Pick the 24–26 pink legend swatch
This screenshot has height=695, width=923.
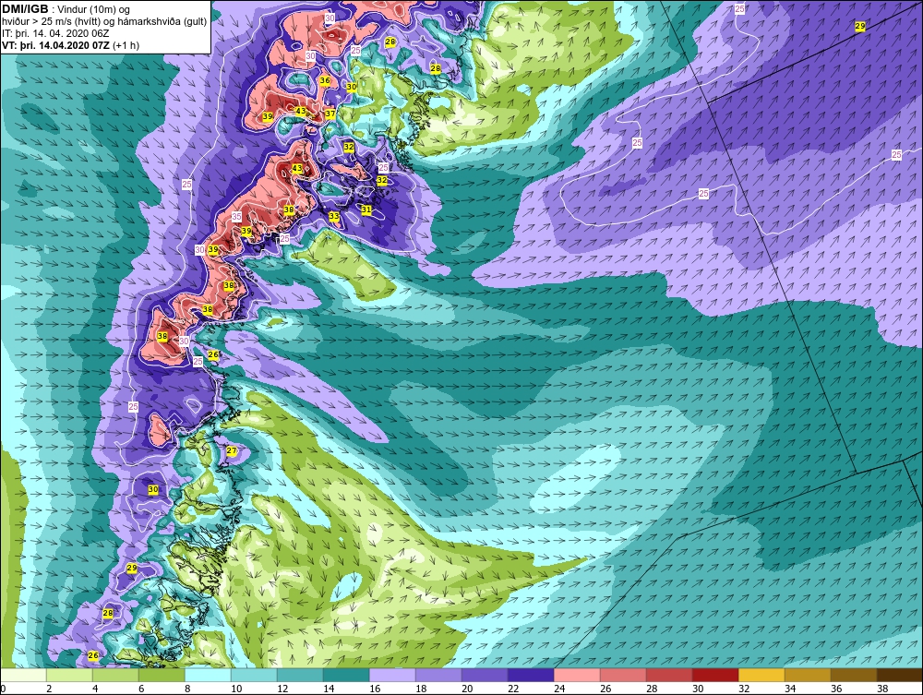point(577,675)
